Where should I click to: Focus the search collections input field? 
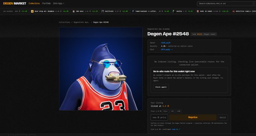[226, 3]
